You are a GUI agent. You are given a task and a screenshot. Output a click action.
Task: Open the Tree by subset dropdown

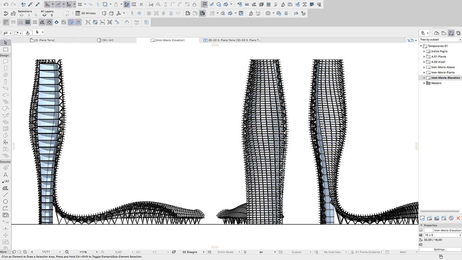tap(440, 39)
